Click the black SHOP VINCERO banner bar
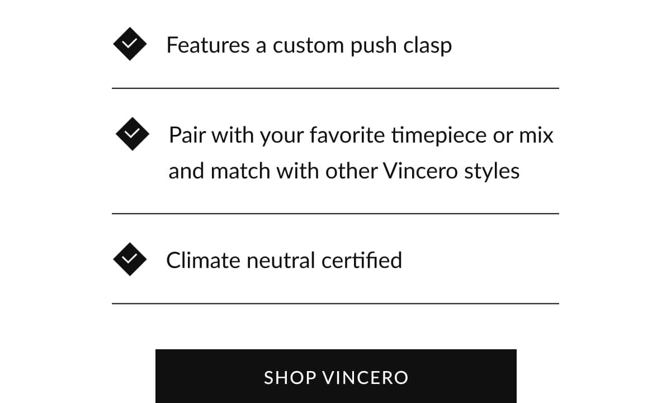The height and width of the screenshot is (403, 671). (x=335, y=377)
